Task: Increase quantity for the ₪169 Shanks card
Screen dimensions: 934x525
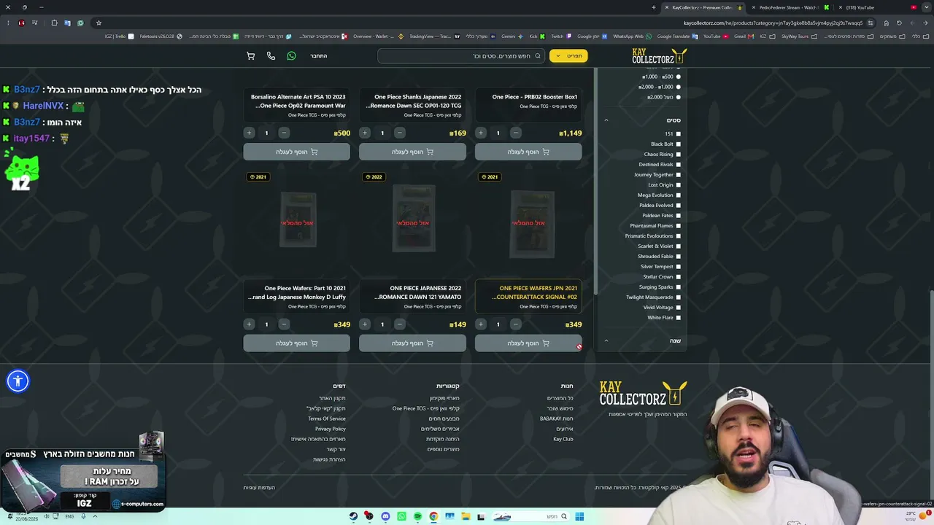Action: pos(365,133)
